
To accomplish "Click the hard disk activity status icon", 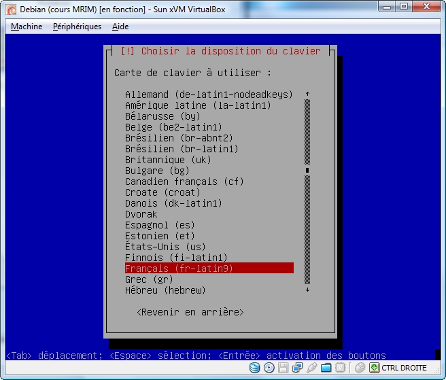I will [x=254, y=368].
